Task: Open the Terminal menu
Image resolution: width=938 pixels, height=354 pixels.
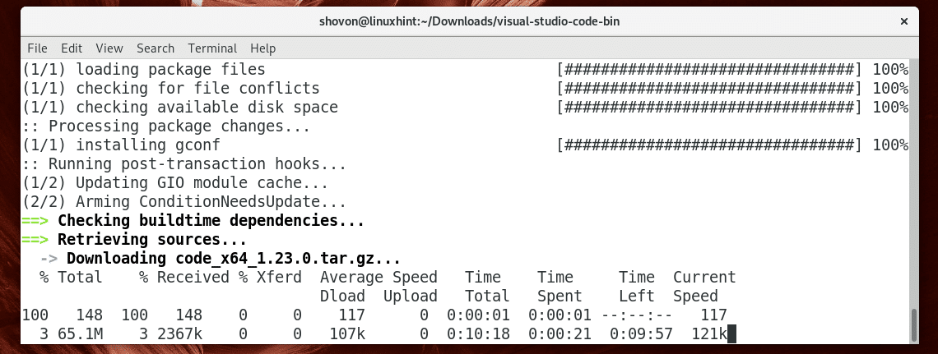Action: click(x=212, y=48)
